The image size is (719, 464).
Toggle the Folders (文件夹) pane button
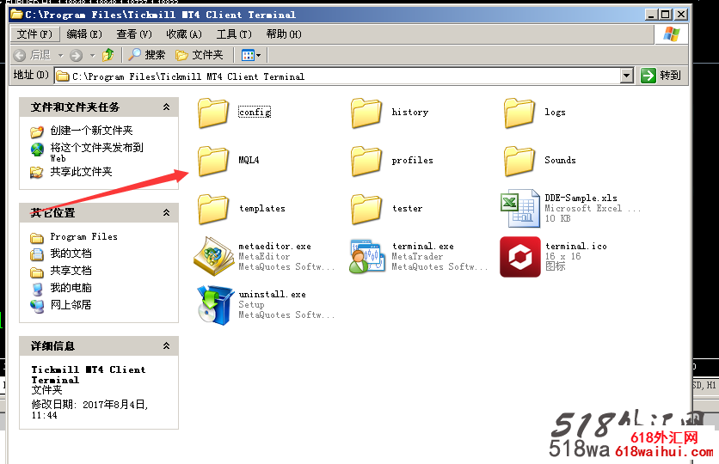[200, 55]
